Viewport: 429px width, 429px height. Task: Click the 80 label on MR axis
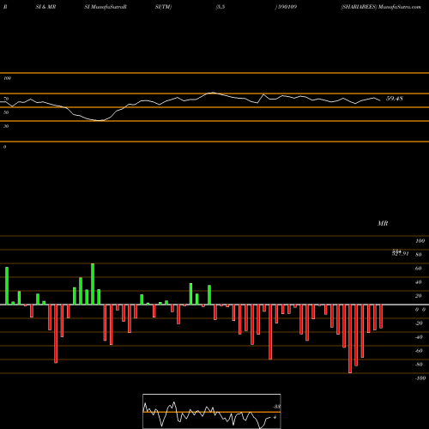click(x=419, y=255)
